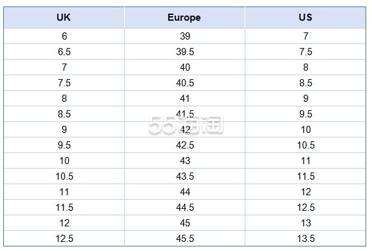
Task: Click US size 13 cell
Action: [305, 223]
